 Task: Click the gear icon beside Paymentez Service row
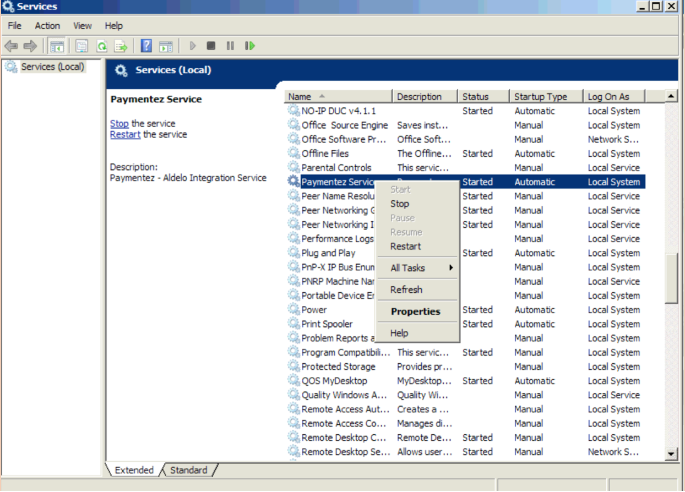pyautogui.click(x=294, y=182)
